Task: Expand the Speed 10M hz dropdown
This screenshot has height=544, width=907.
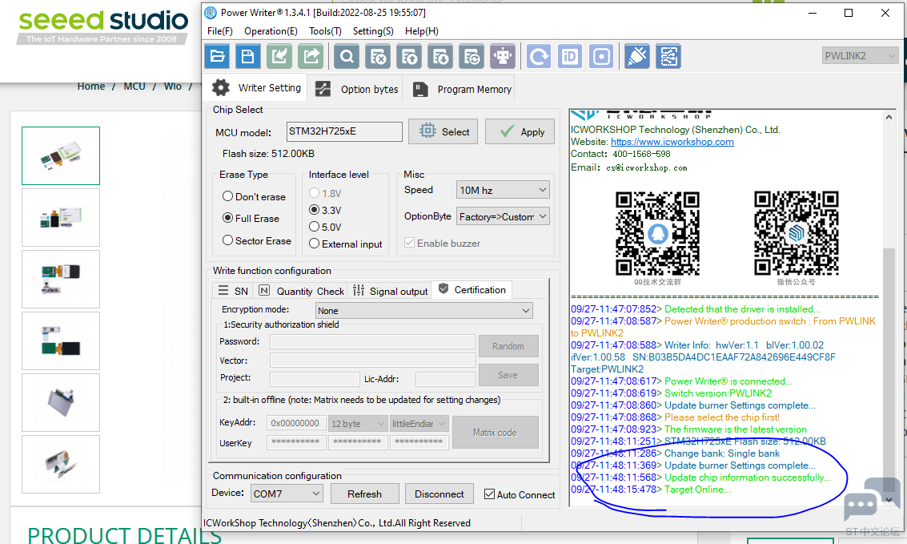Action: [x=503, y=190]
